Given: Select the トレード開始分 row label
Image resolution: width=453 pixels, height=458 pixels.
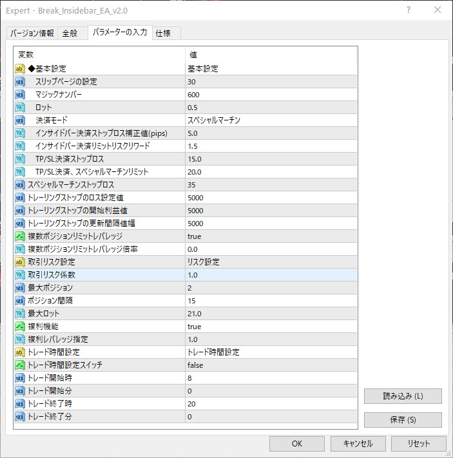Looking at the screenshot, I should 50,391.
